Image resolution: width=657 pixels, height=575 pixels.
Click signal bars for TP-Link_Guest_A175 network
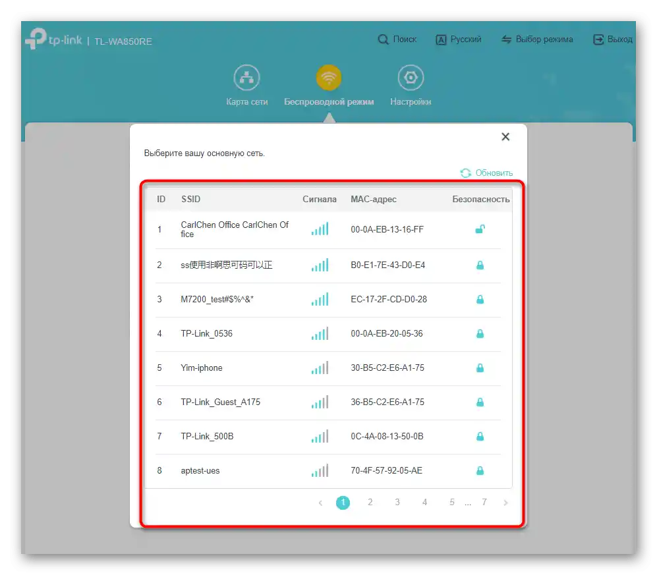320,402
